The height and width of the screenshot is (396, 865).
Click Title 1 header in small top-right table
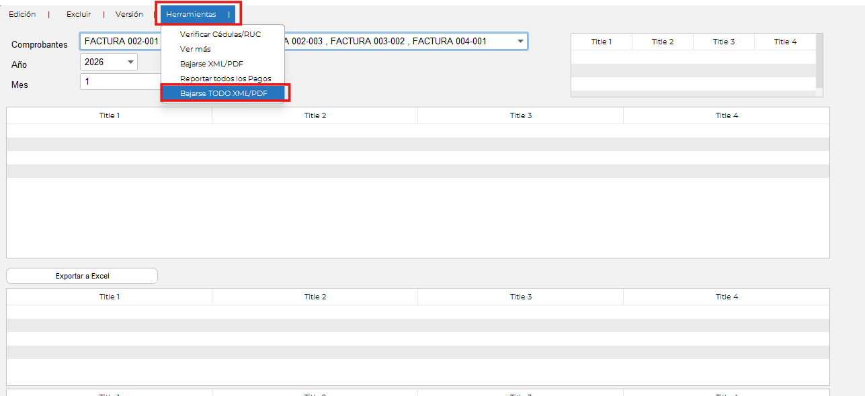602,42
